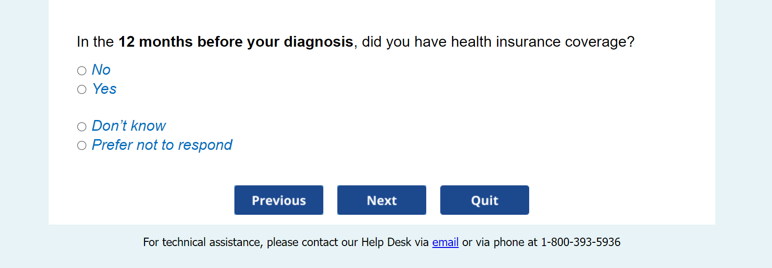Image resolution: width=772 pixels, height=268 pixels.
Task: Click the "For technical assistance" footer text
Action: (202, 242)
